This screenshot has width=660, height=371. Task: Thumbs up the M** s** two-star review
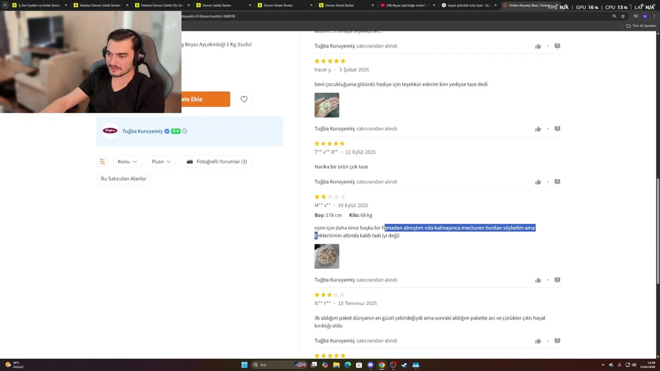coord(538,280)
